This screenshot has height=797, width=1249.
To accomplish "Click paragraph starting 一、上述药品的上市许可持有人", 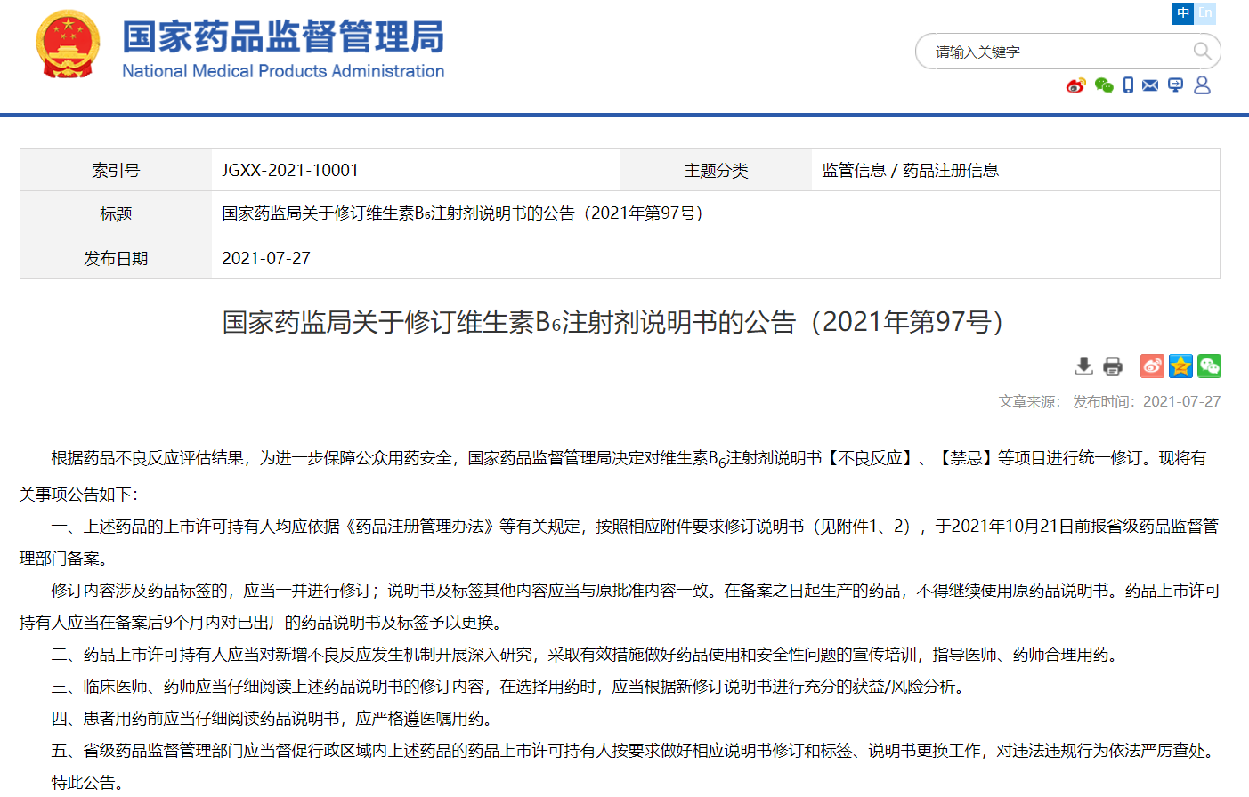I will [x=620, y=542].
